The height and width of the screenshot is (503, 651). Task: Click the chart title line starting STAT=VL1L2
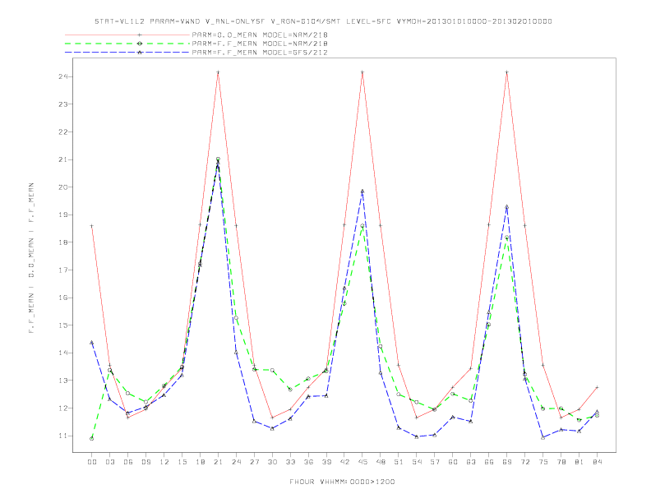coord(323,21)
